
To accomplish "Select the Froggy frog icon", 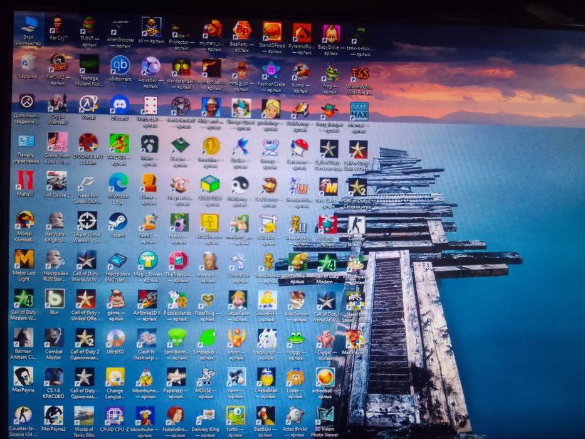I will [x=296, y=339].
